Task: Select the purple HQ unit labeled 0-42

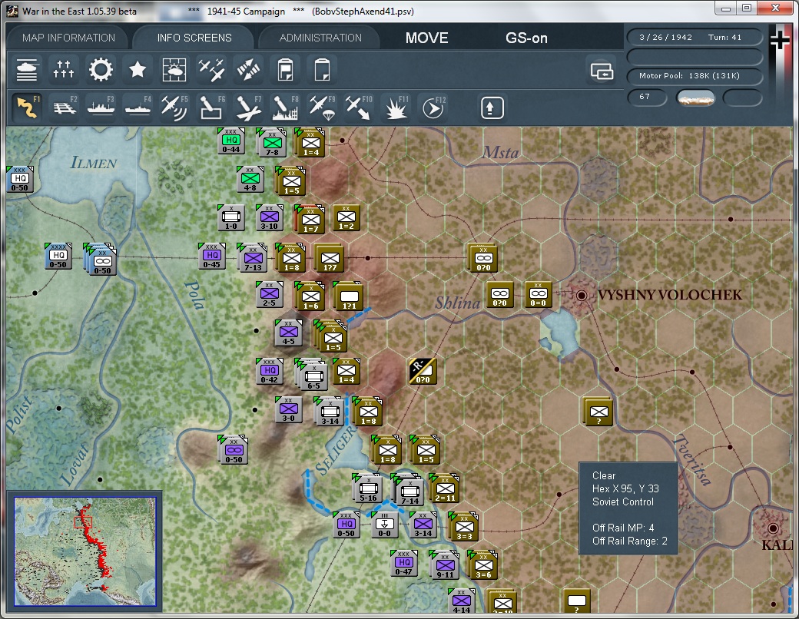Action: click(269, 372)
